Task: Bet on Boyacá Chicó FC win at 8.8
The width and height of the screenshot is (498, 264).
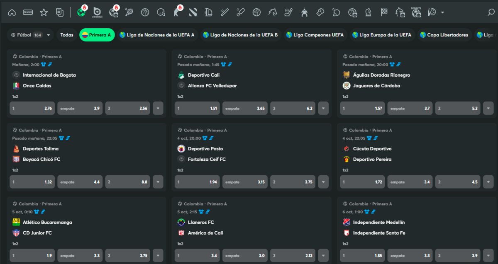Action: pos(128,182)
